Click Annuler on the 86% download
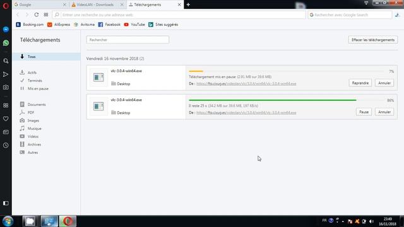404x227 pixels. [384, 112]
